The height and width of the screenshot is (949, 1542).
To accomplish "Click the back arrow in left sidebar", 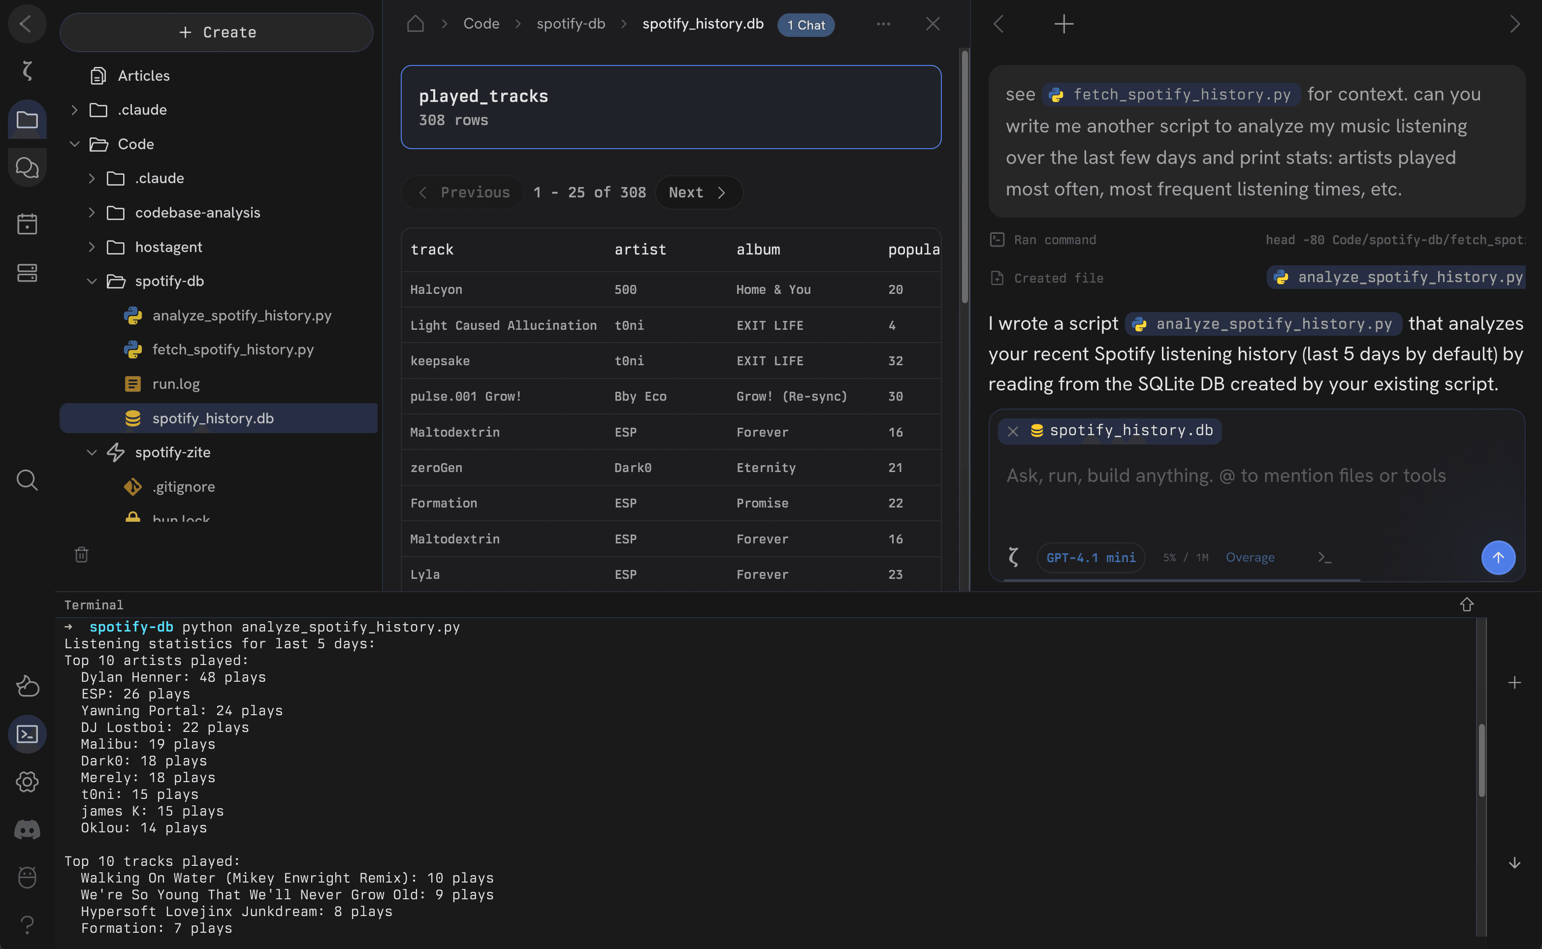I will click(27, 24).
